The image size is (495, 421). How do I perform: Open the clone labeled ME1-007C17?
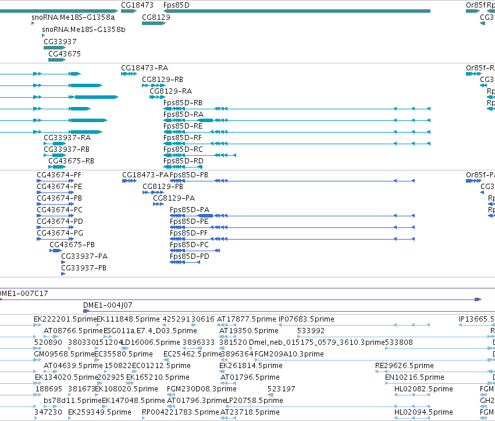pyautogui.click(x=24, y=294)
